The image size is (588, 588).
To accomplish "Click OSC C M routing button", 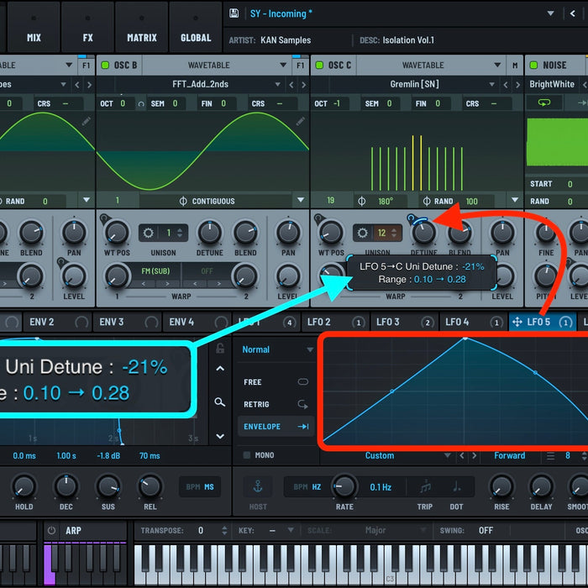I will 515,66.
